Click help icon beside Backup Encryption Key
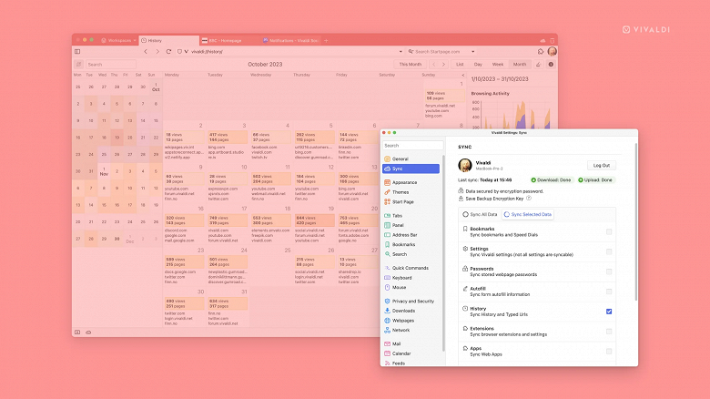 click(x=529, y=199)
